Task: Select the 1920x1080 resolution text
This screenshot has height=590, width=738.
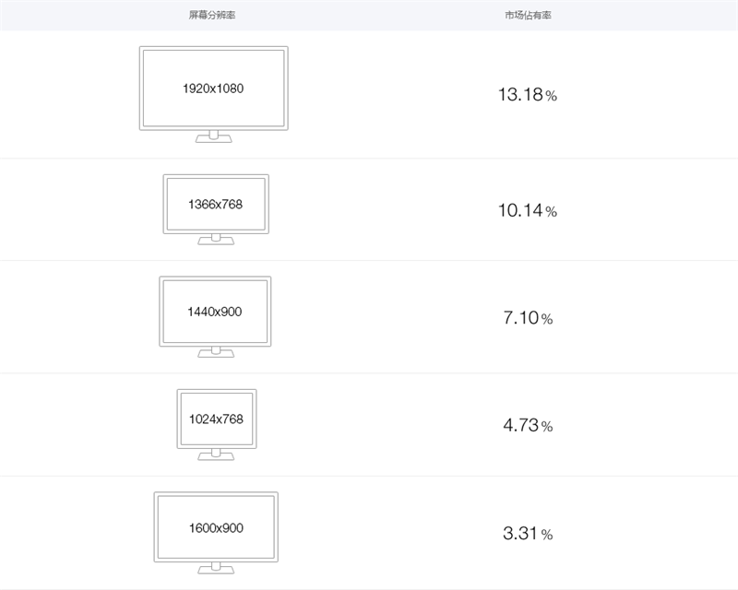Action: point(213,89)
